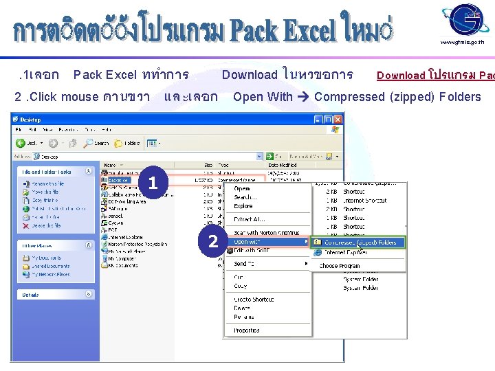Choose Rename in the context menu

click(268, 317)
